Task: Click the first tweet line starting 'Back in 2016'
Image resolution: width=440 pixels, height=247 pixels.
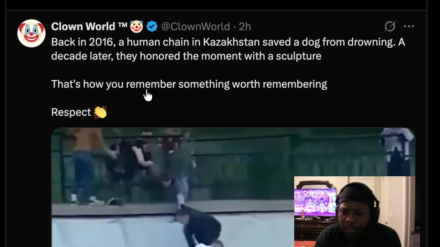Action: [x=228, y=42]
